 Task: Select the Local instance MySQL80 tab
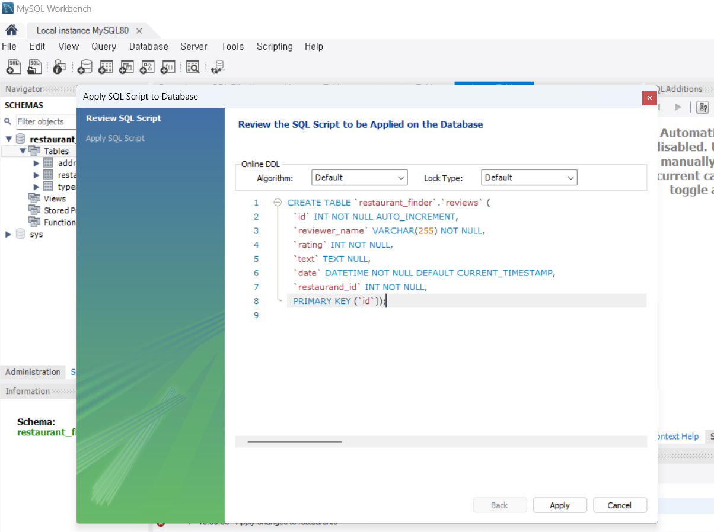82,30
